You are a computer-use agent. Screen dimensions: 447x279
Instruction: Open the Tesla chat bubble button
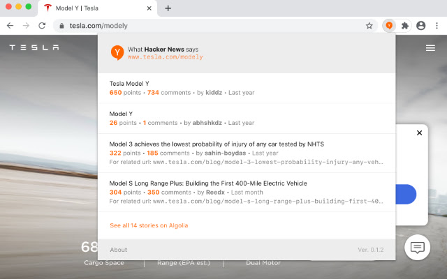(418, 248)
